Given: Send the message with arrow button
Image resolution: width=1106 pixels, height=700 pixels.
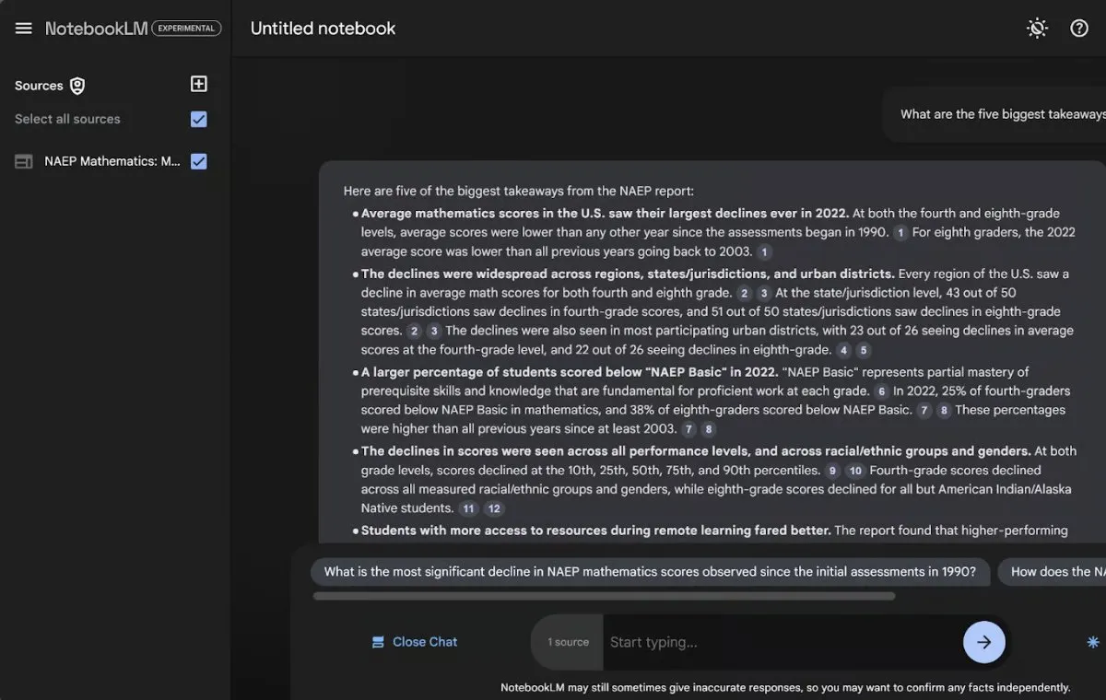Looking at the screenshot, I should point(983,642).
